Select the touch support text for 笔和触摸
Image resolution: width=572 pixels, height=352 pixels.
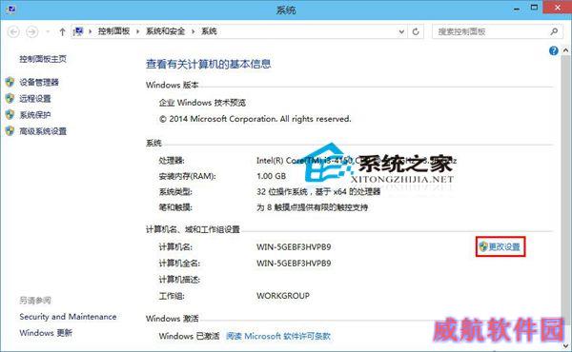tap(313, 207)
